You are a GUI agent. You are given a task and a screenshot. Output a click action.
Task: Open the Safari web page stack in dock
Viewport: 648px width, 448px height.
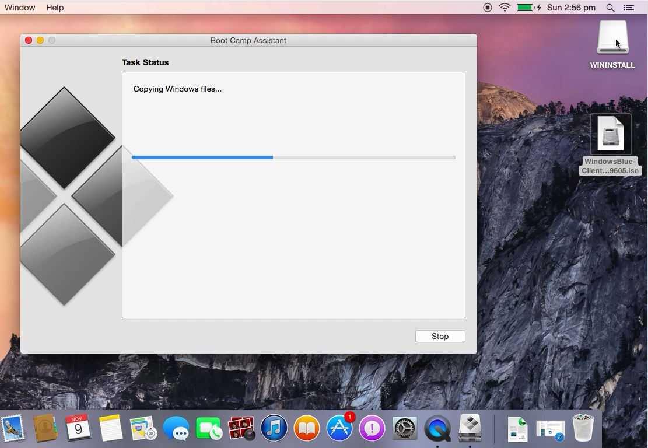550,430
